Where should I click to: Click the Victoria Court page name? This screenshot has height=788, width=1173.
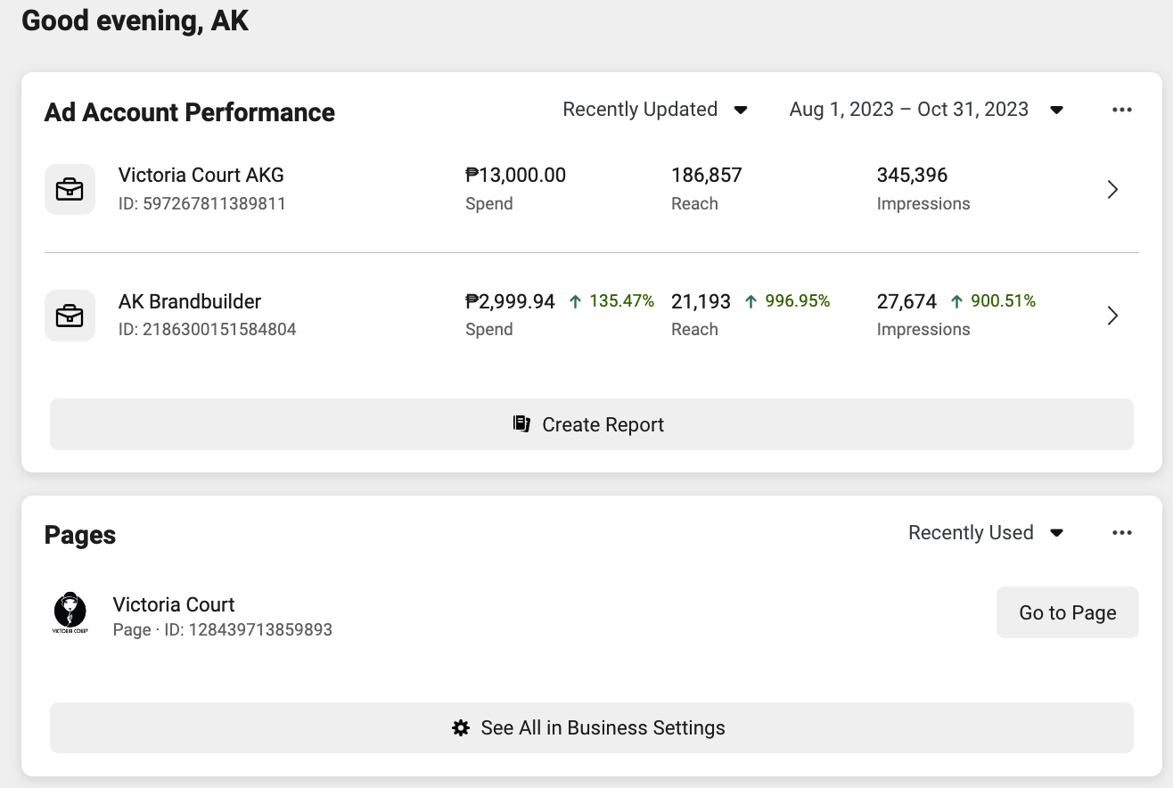tap(174, 604)
